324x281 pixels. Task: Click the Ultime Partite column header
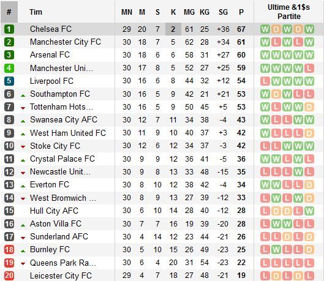coord(289,12)
